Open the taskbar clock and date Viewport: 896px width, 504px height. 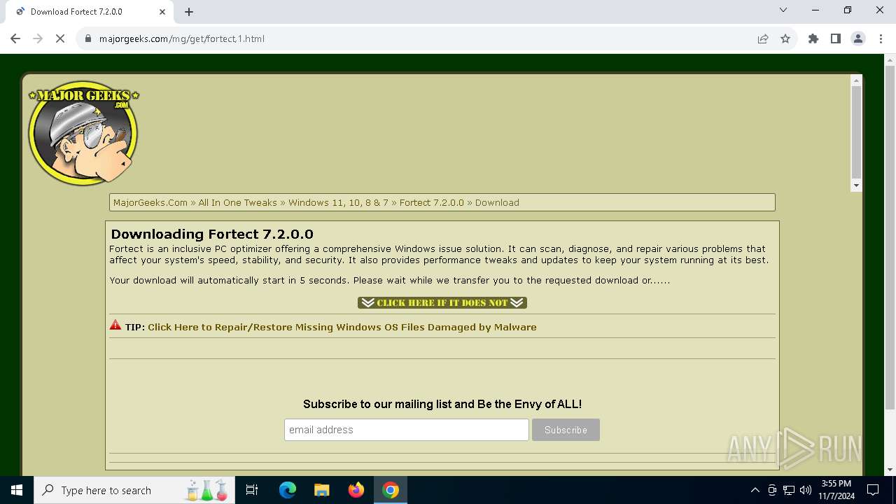click(836, 490)
